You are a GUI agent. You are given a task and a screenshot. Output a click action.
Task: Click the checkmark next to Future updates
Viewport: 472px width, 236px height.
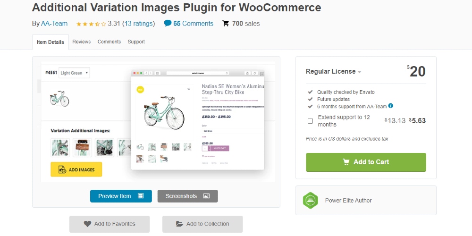[311, 99]
